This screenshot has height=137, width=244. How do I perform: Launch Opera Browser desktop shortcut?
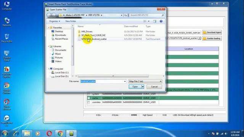pos(7,105)
